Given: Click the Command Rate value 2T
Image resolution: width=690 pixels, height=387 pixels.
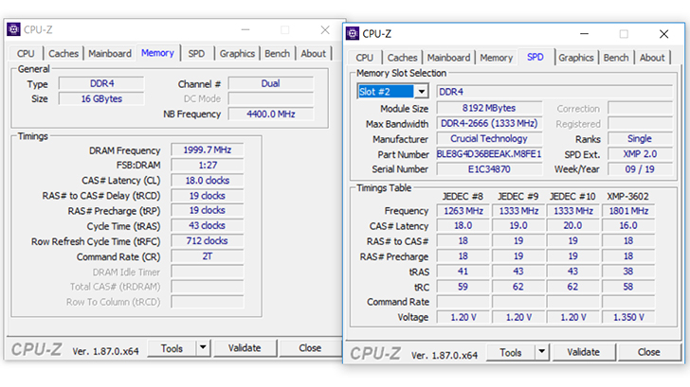Looking at the screenshot, I should click(208, 256).
